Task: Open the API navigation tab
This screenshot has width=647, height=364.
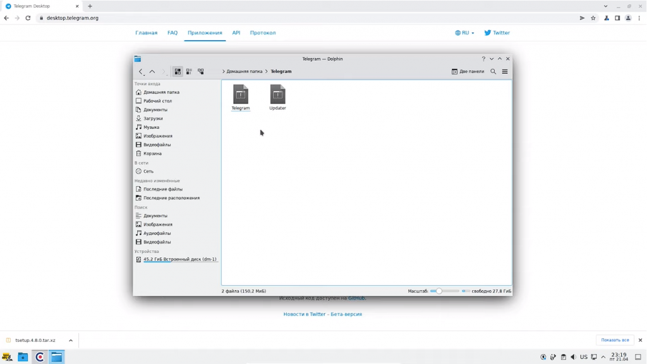Action: coord(236,33)
